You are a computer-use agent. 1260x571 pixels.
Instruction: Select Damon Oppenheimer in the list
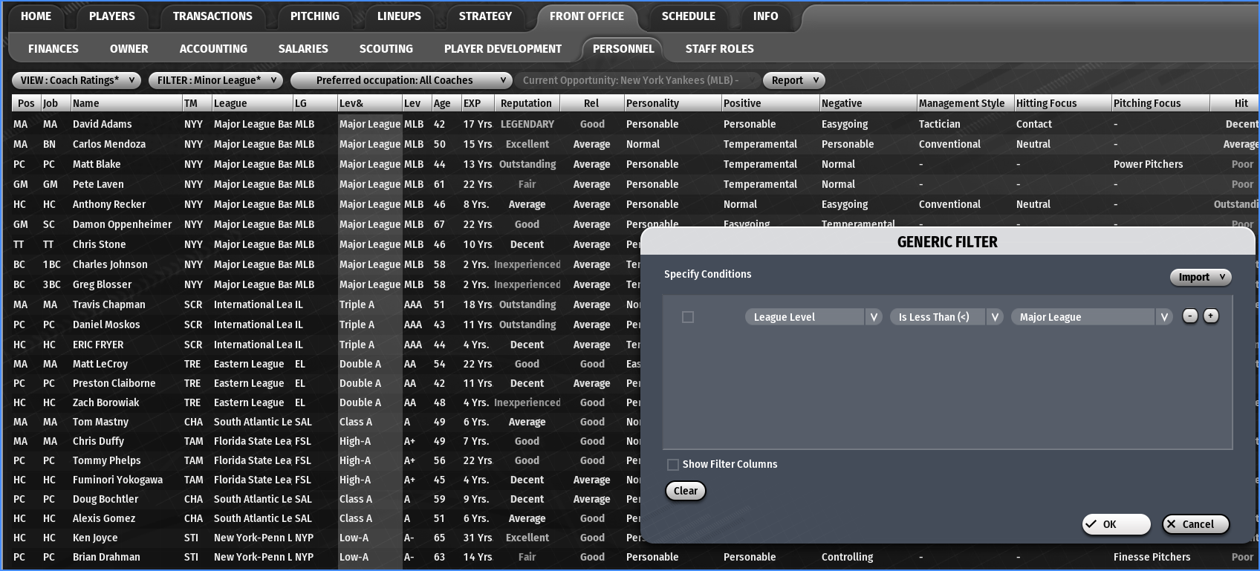click(x=122, y=224)
